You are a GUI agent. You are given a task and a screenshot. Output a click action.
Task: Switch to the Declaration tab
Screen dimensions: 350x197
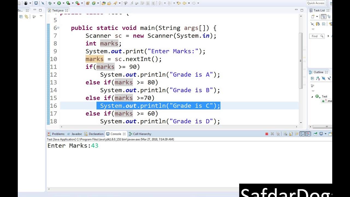pyautogui.click(x=94, y=134)
